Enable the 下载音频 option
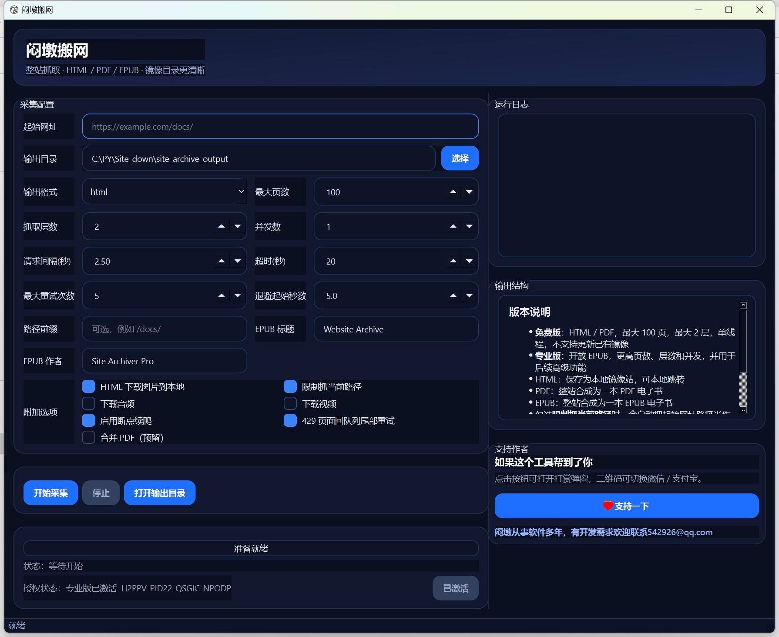Screen dimensions: 779x637 point(88,403)
